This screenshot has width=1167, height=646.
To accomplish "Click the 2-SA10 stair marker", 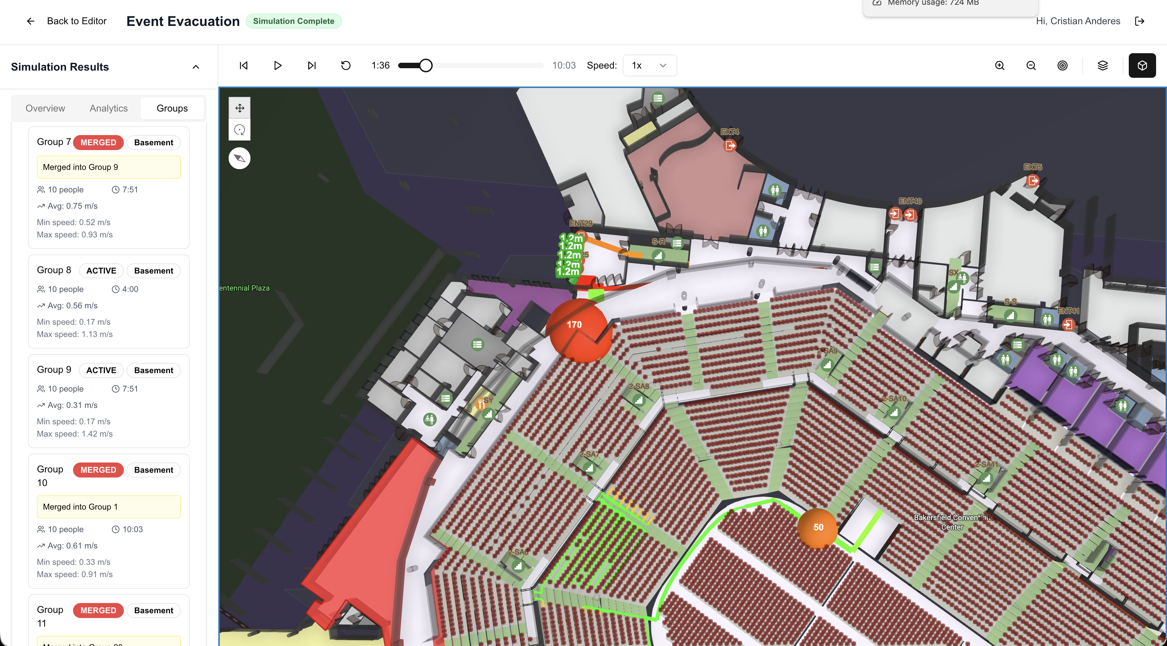I will coord(894,412).
